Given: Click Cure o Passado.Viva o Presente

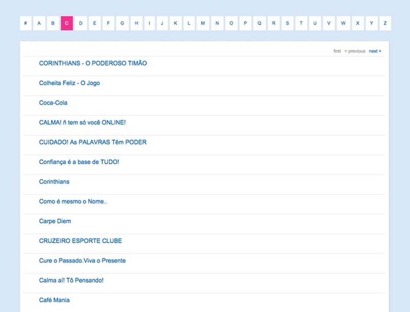Looking at the screenshot, I should pos(82,260).
